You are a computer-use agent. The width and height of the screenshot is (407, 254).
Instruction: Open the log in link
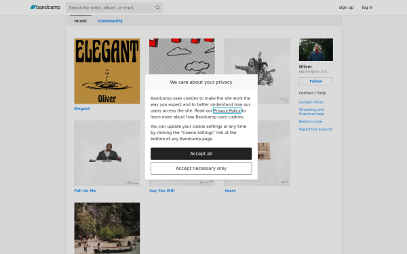click(x=367, y=7)
